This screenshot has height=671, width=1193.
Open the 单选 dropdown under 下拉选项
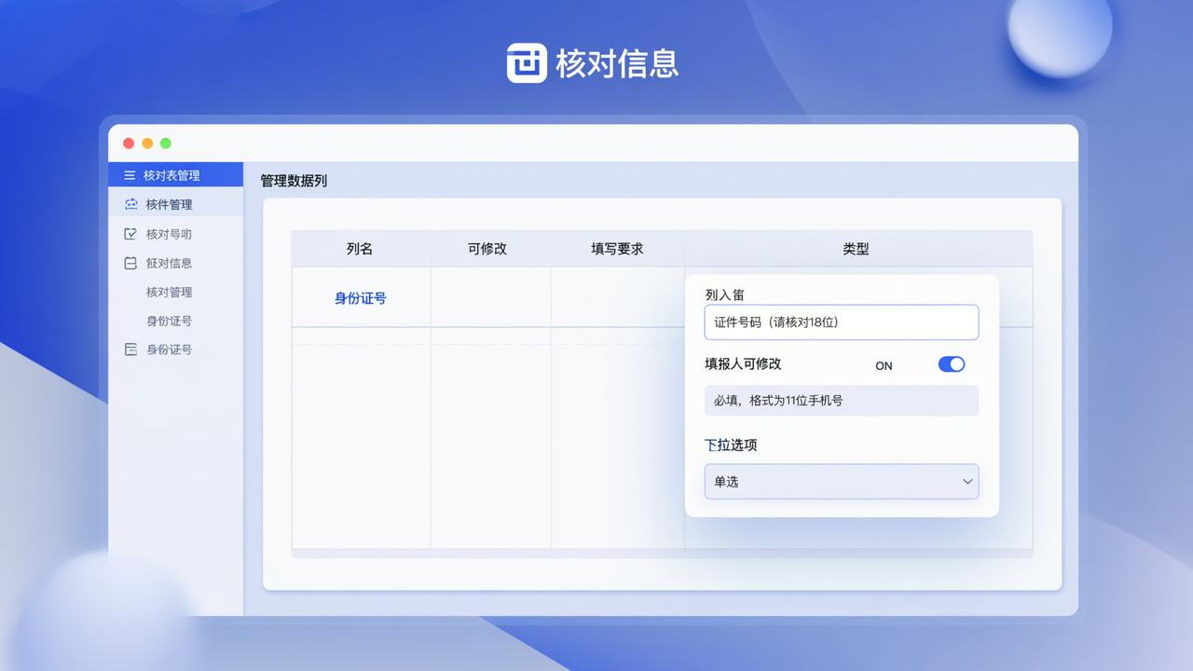click(x=842, y=482)
